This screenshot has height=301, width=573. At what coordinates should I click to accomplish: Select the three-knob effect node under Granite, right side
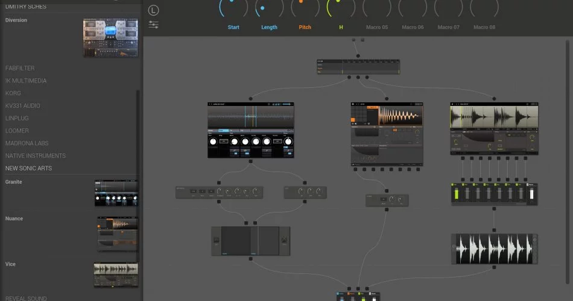coord(305,192)
